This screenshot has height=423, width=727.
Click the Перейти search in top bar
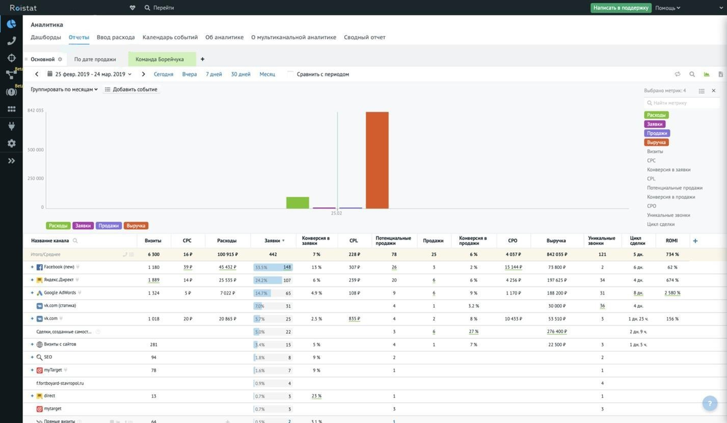coord(159,8)
